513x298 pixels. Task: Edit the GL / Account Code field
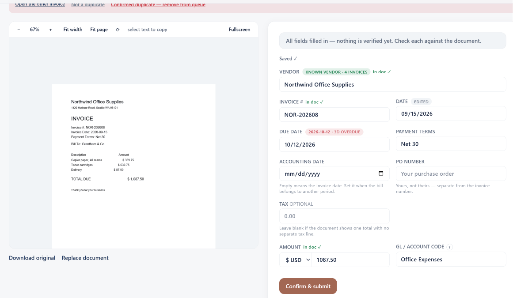pyautogui.click(x=451, y=260)
